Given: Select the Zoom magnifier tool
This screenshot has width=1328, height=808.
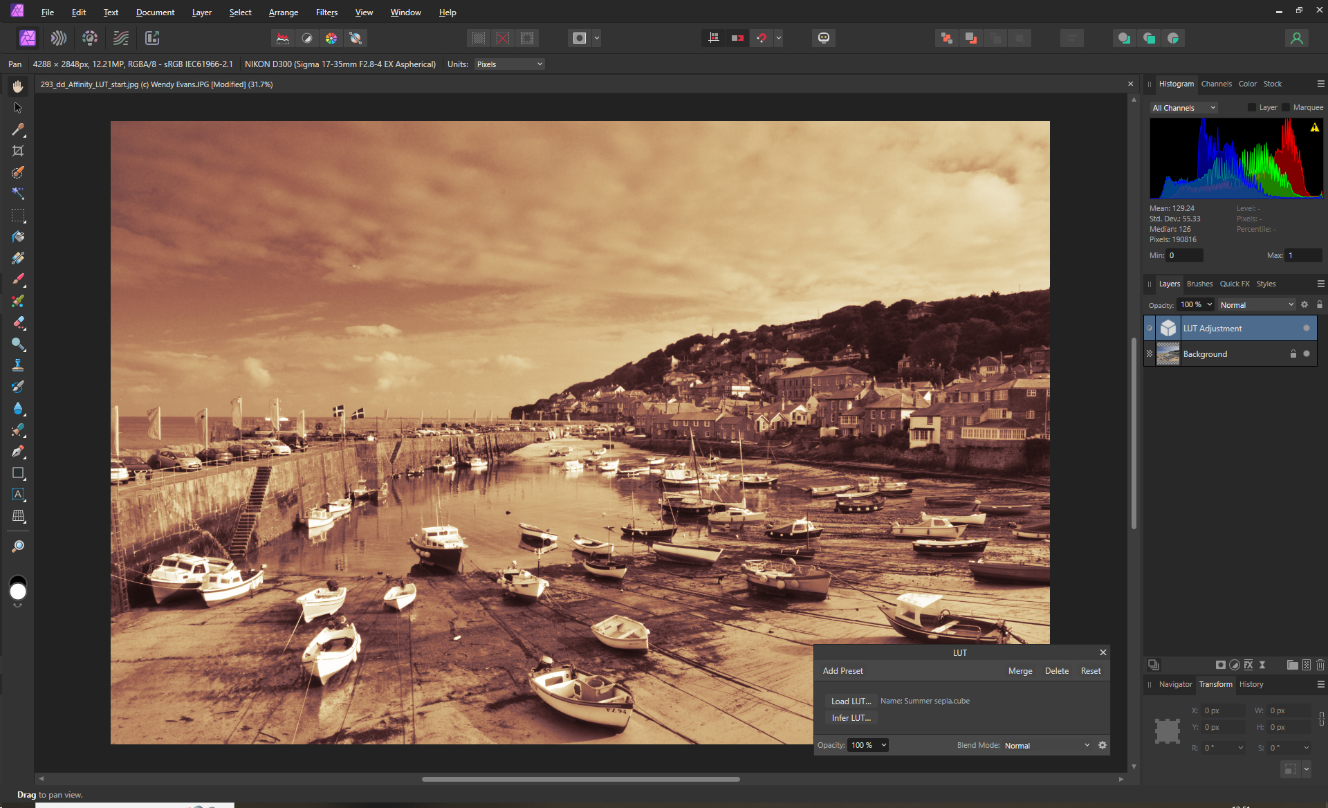Looking at the screenshot, I should [x=18, y=547].
